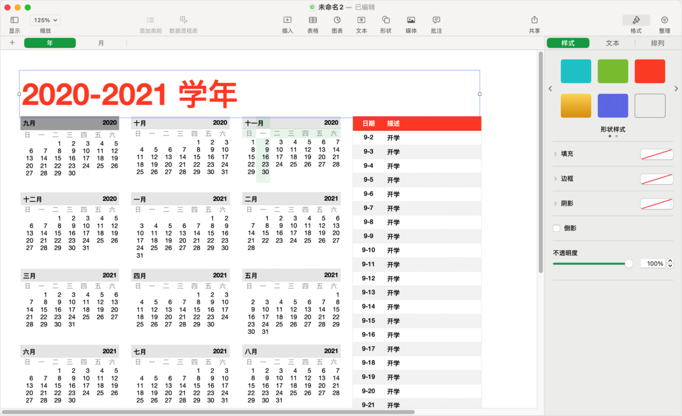The height and width of the screenshot is (416, 682).
Task: Expand the 阴影 shadow section
Action: 556,203
